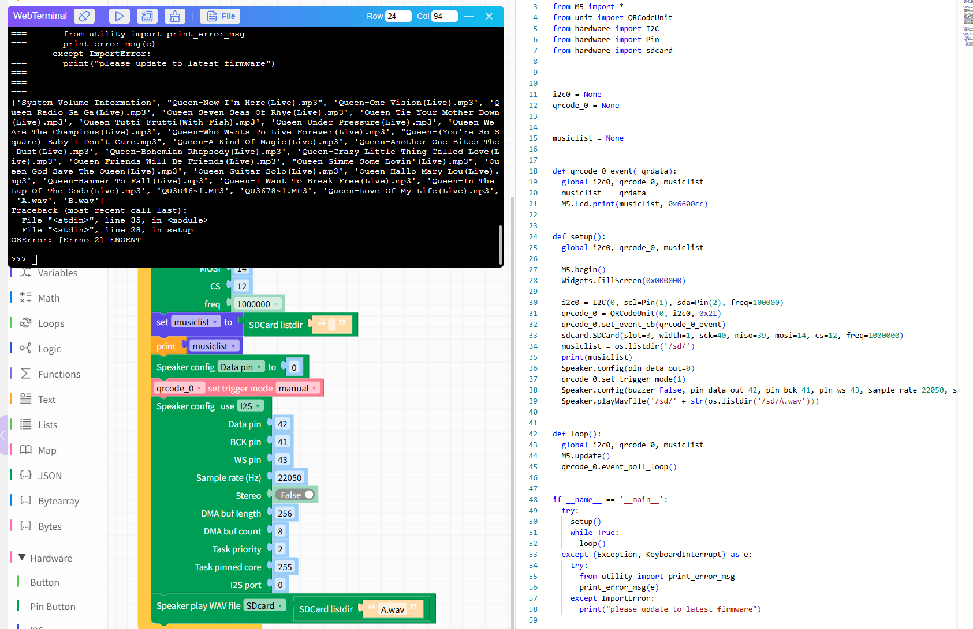Click the Bytearray brackets icon
This screenshot has width=973, height=629.
click(25, 500)
